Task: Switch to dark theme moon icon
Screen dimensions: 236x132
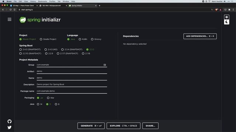Action: tap(226, 22)
